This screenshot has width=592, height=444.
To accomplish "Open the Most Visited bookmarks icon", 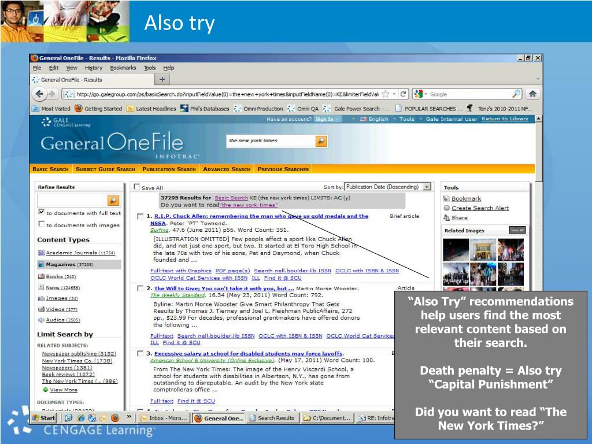I will (x=35, y=109).
